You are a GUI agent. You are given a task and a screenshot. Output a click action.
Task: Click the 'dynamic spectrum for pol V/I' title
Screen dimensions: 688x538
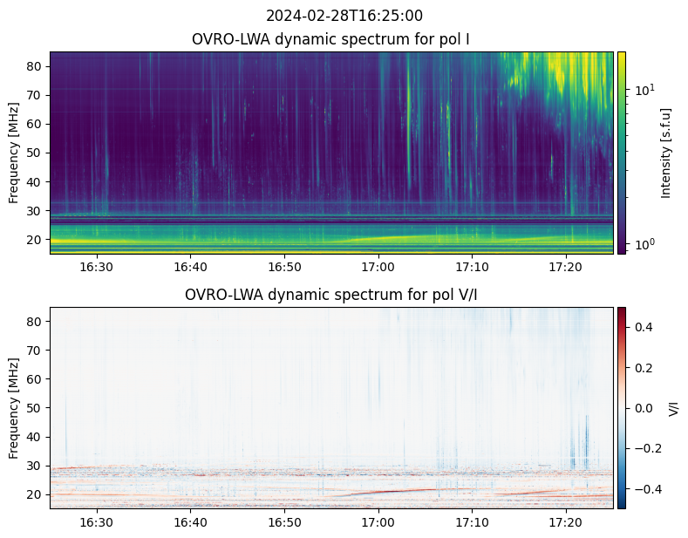click(331, 295)
